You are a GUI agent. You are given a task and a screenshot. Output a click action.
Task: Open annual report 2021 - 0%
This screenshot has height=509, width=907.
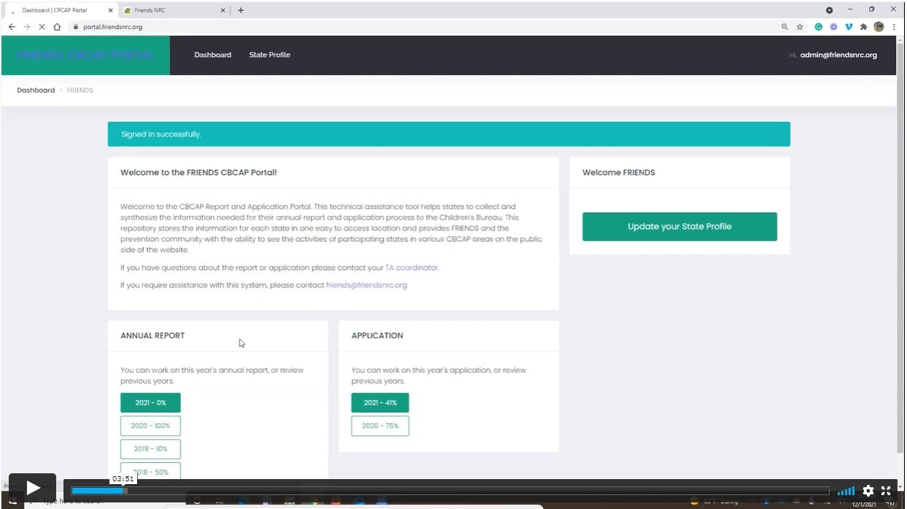(150, 403)
